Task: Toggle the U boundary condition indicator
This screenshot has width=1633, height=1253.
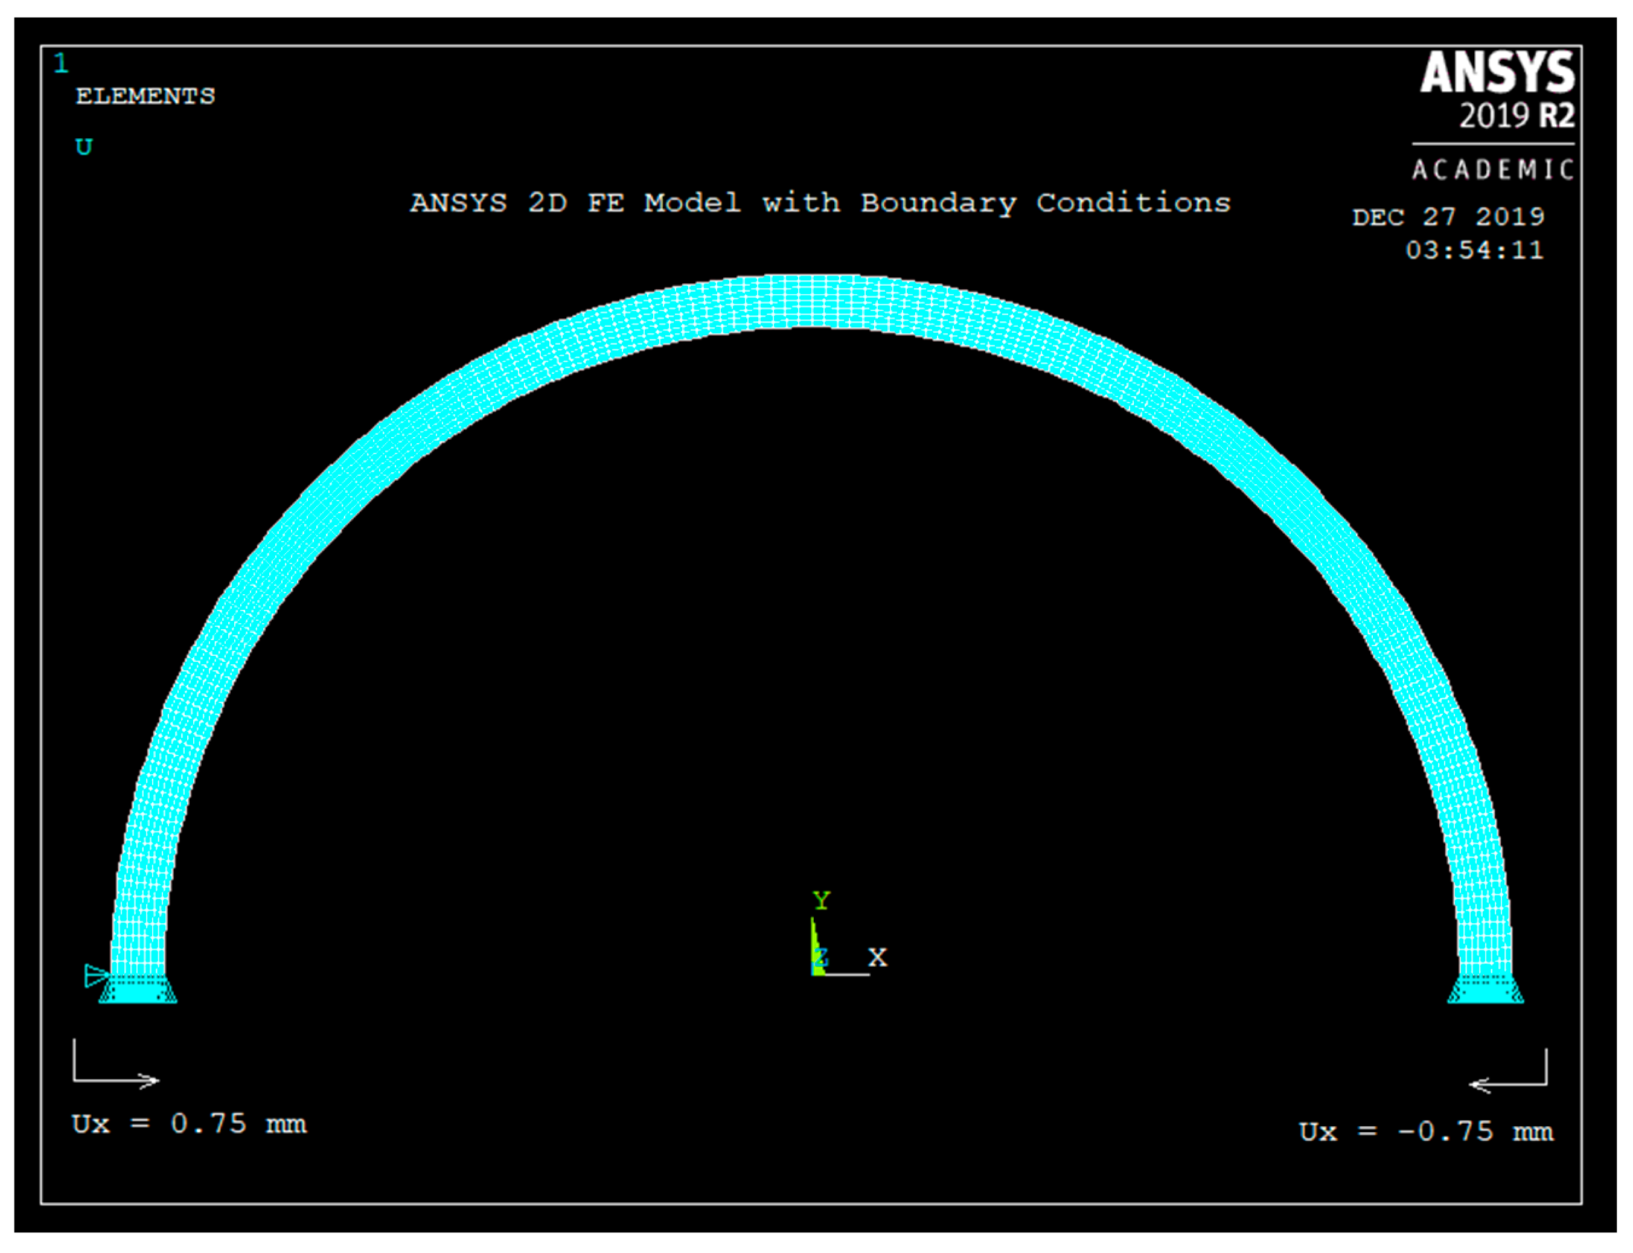Action: 83,146
